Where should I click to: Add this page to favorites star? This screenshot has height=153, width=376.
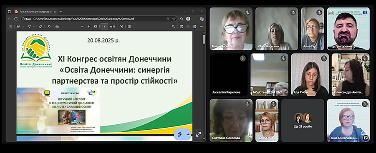tap(174, 19)
